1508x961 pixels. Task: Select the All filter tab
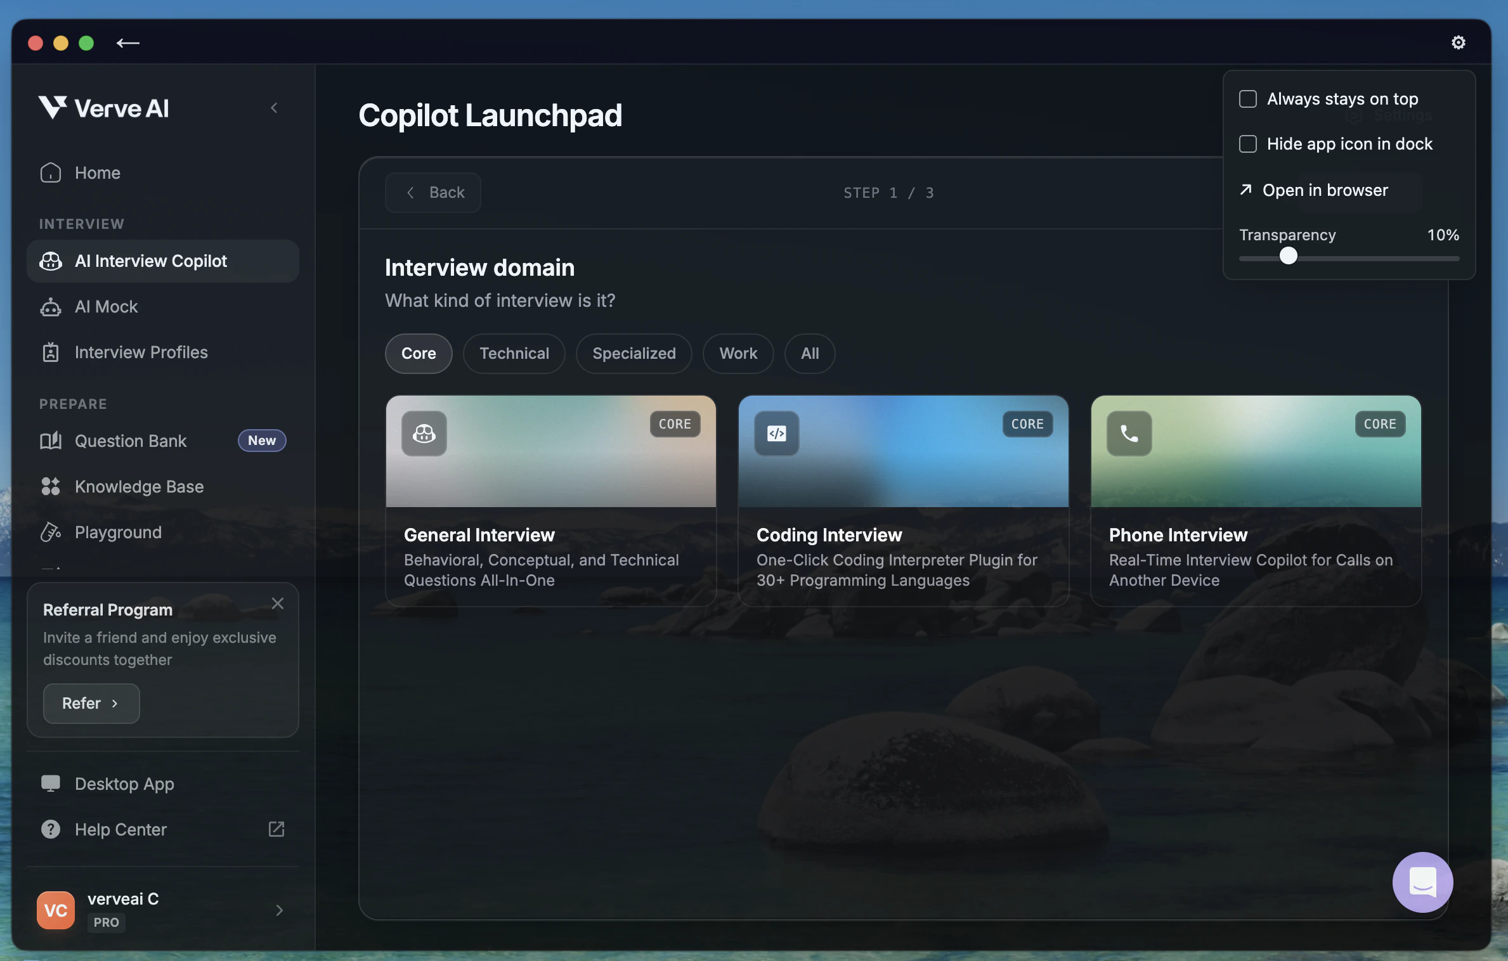809,353
